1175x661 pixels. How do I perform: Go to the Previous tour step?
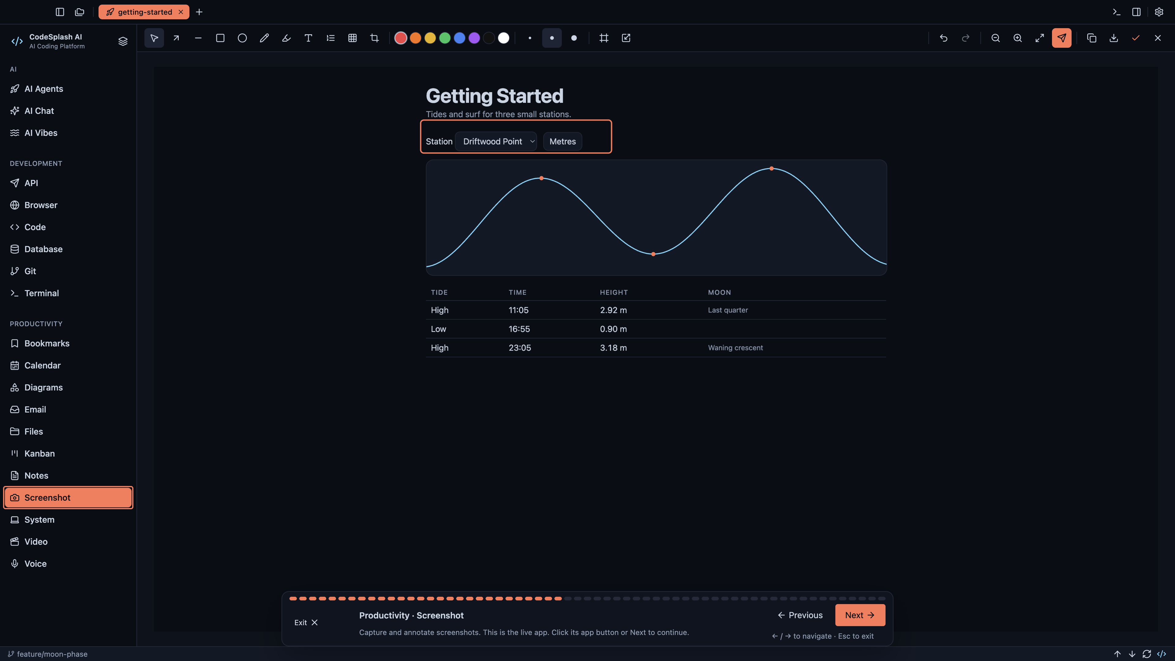pos(800,615)
